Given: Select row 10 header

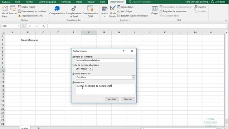Looking at the screenshot, I should click(3, 71).
